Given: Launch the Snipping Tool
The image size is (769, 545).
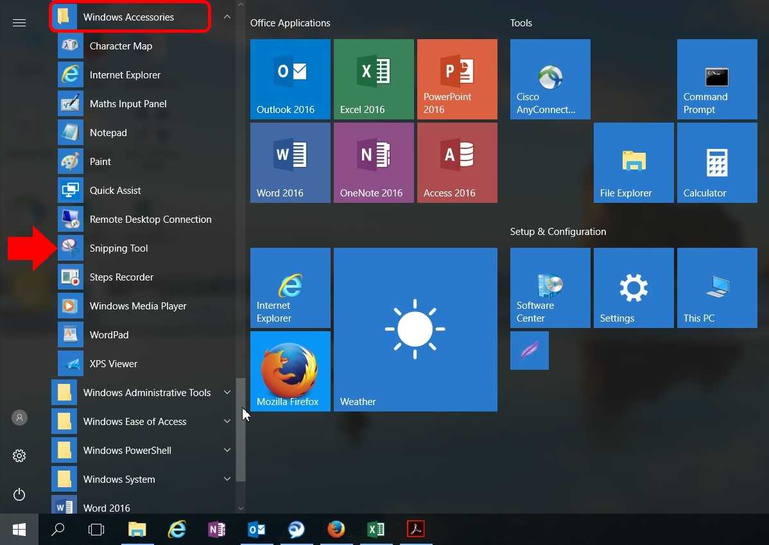Looking at the screenshot, I should pyautogui.click(x=143, y=248).
